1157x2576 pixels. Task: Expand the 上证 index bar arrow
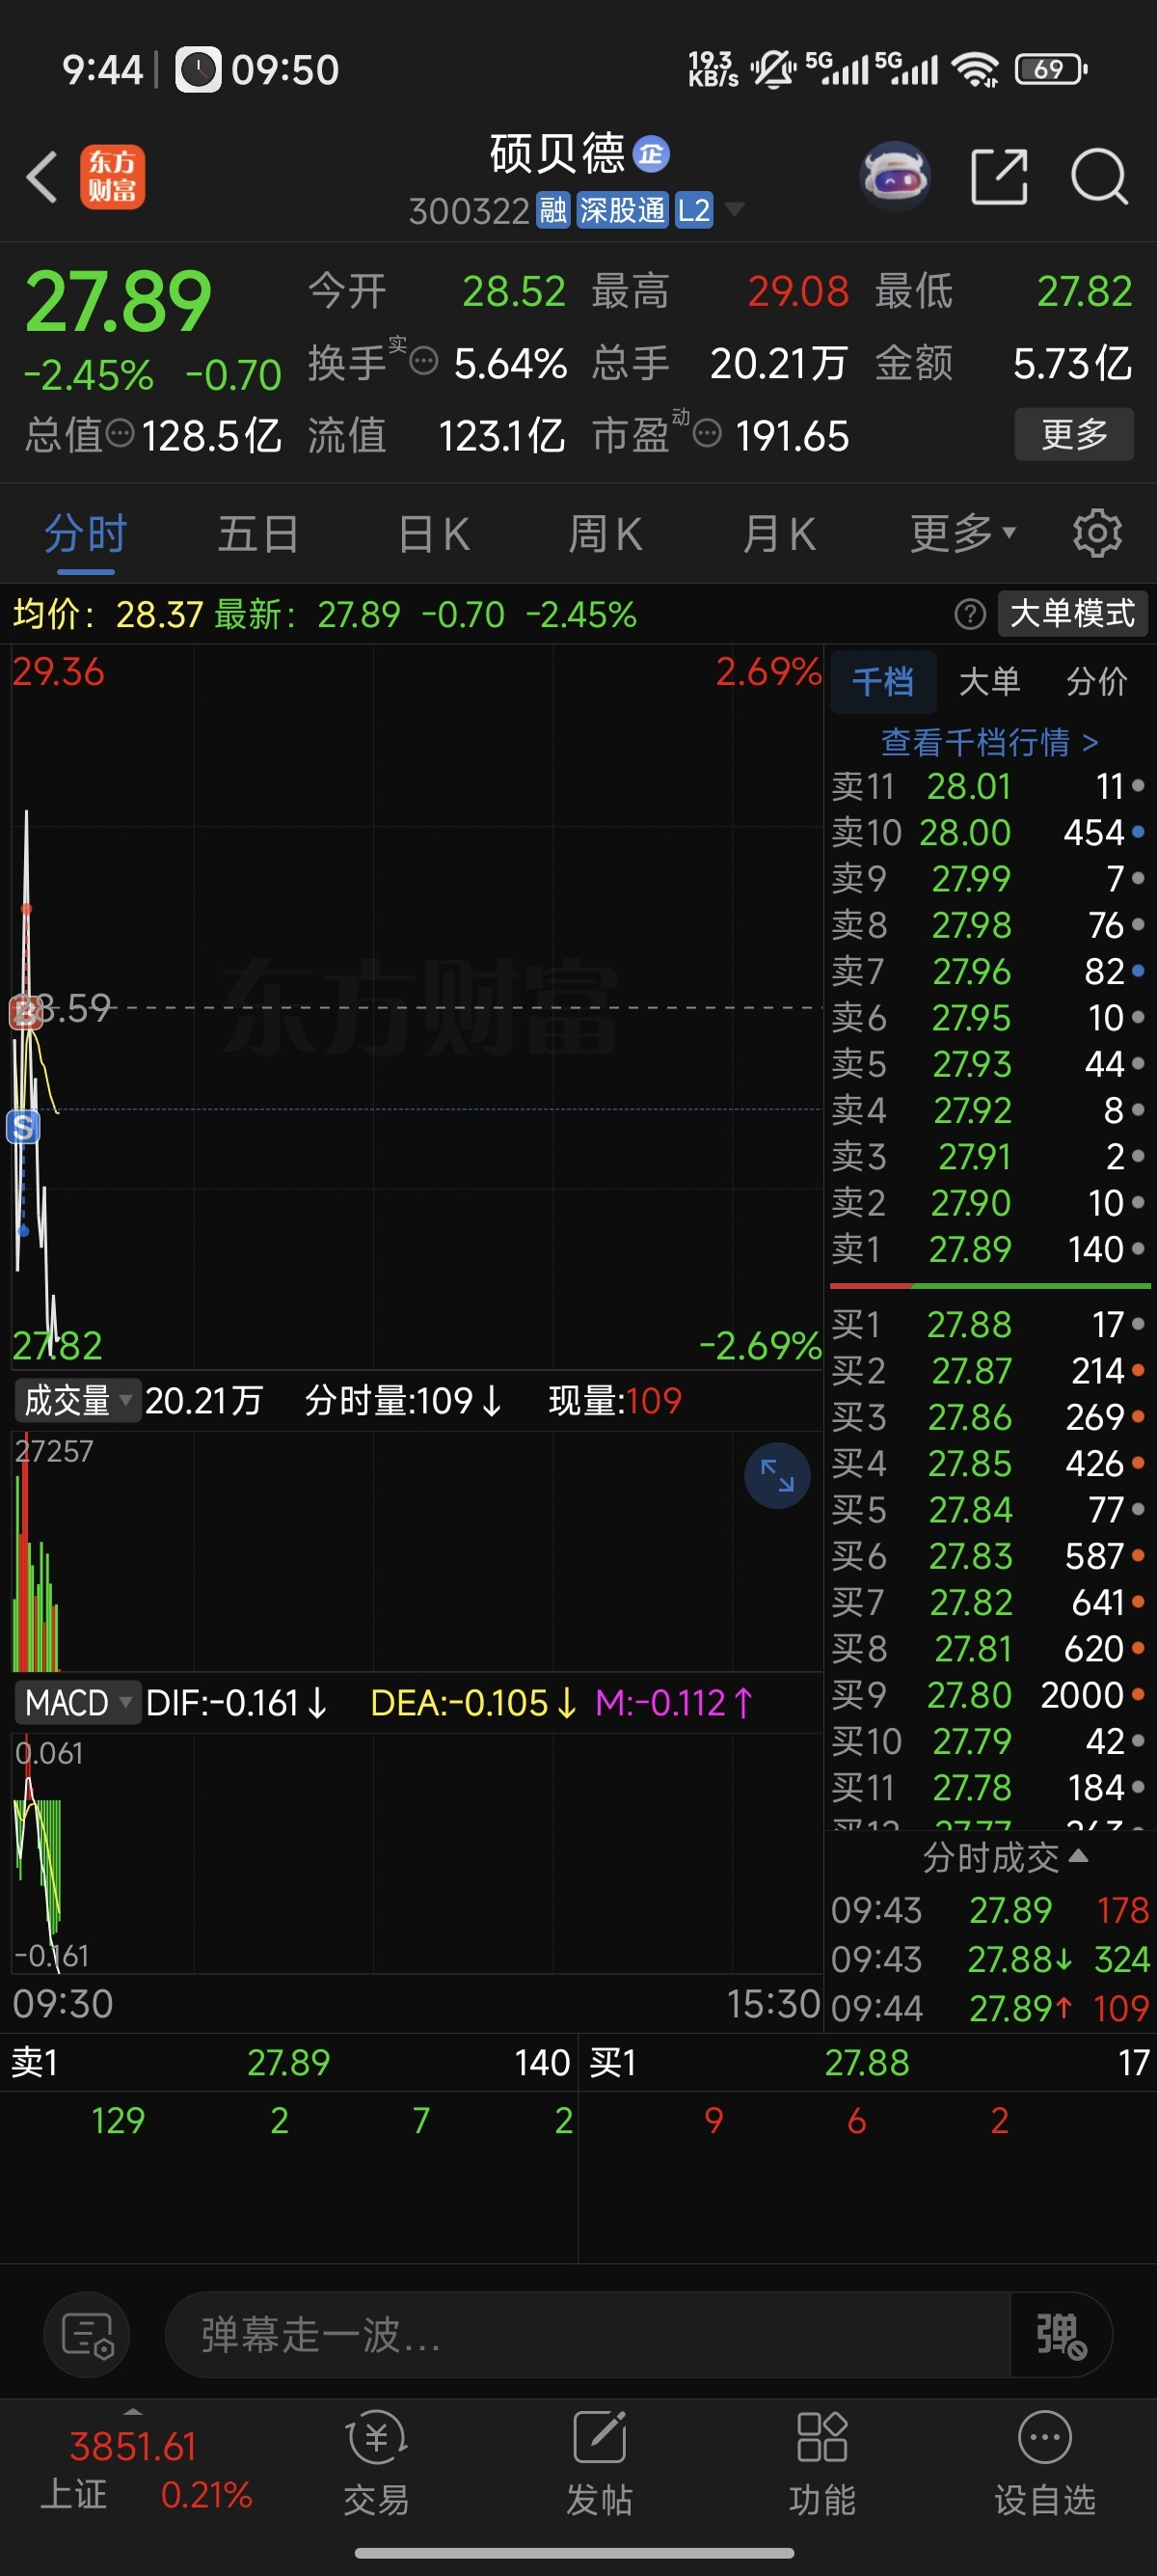(132, 2411)
